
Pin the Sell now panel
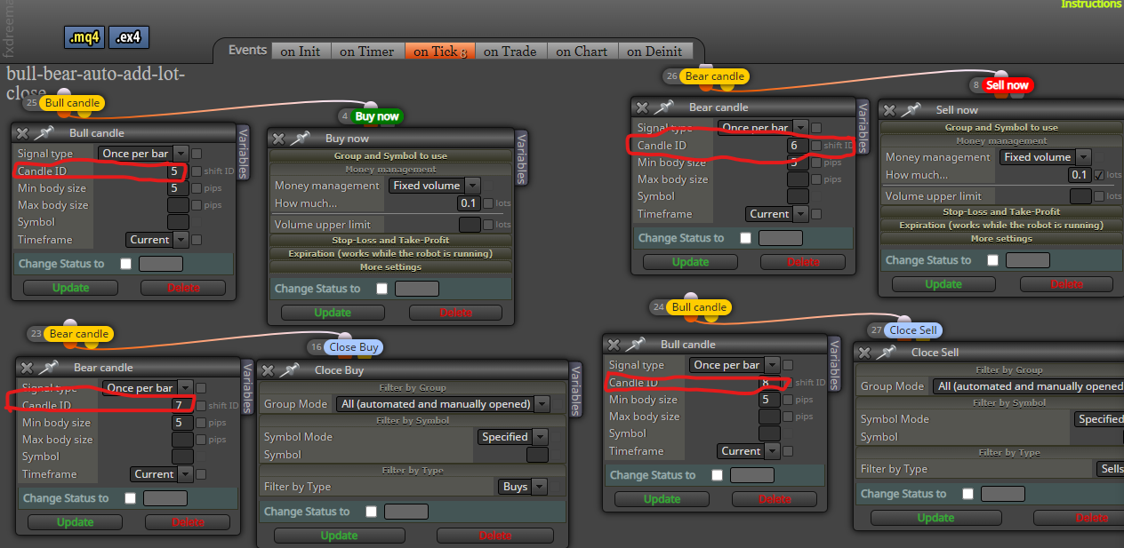(911, 110)
